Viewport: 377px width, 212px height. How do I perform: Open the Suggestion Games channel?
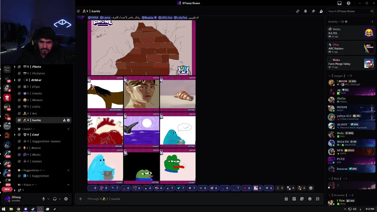coord(44,141)
